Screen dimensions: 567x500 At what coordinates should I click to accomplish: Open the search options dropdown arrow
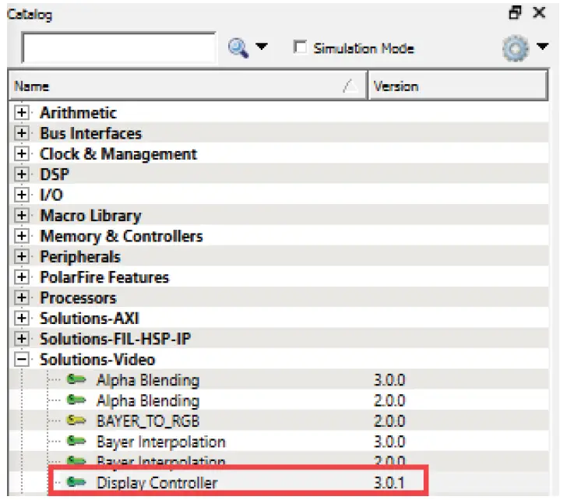pos(262,48)
